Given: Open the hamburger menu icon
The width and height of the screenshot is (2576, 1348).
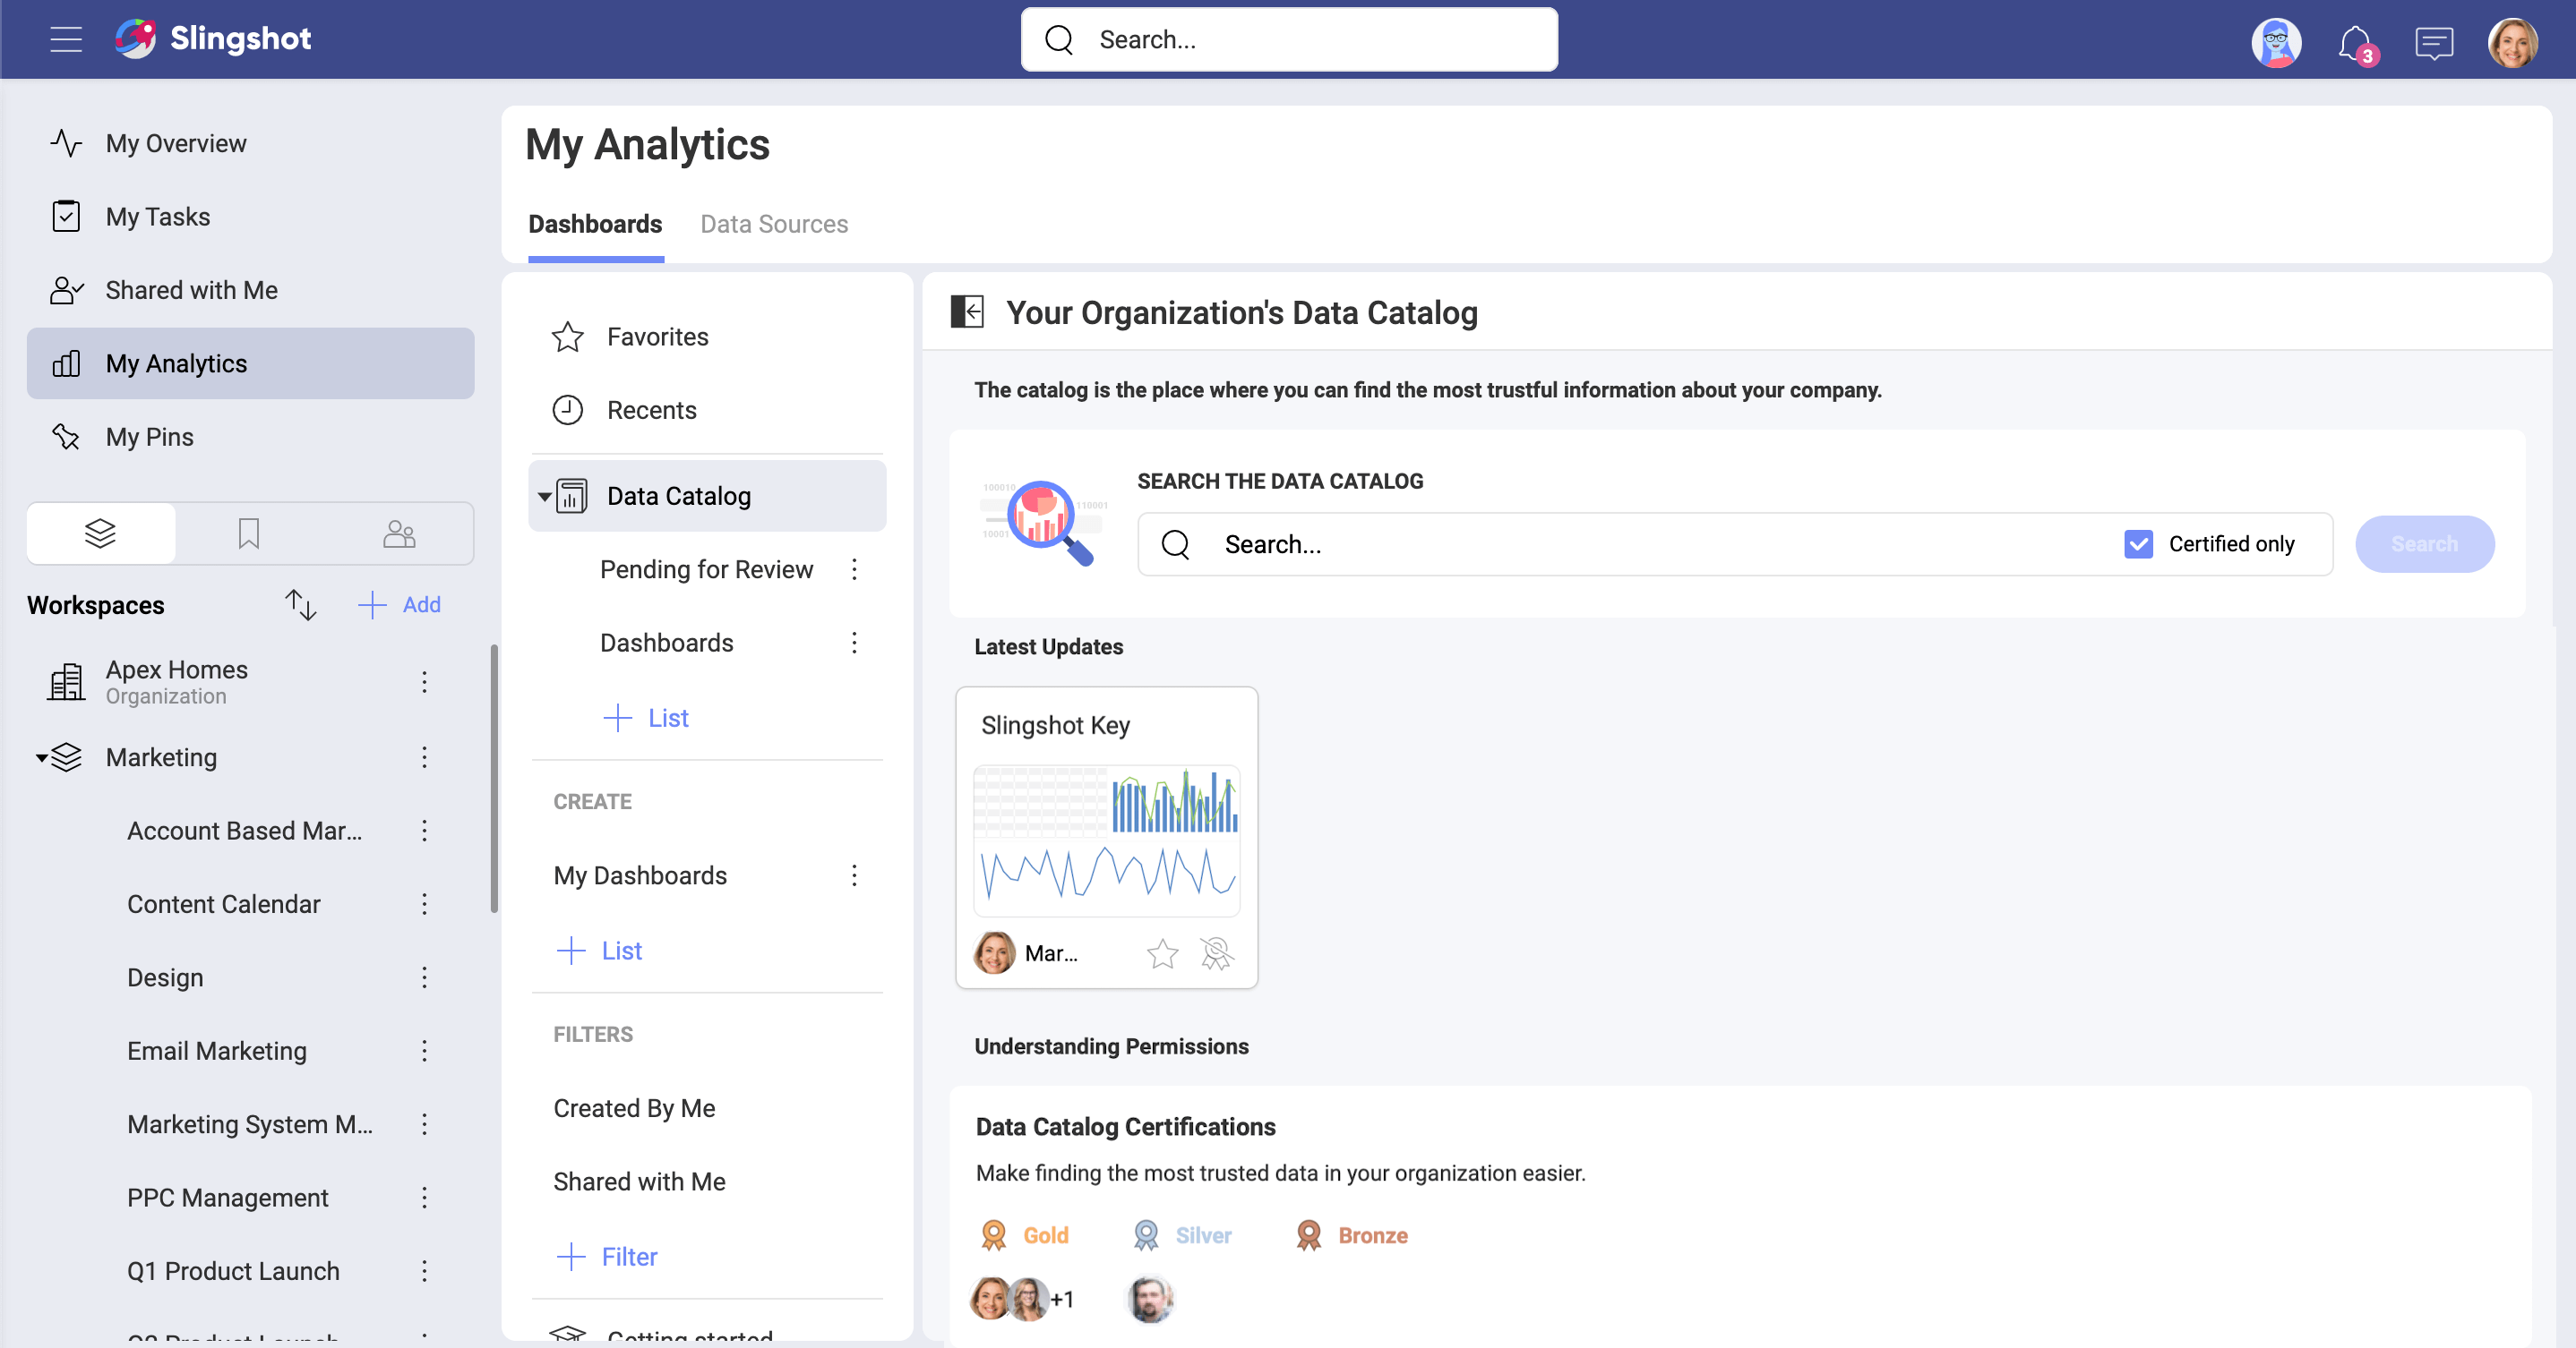Looking at the screenshot, I should point(66,39).
